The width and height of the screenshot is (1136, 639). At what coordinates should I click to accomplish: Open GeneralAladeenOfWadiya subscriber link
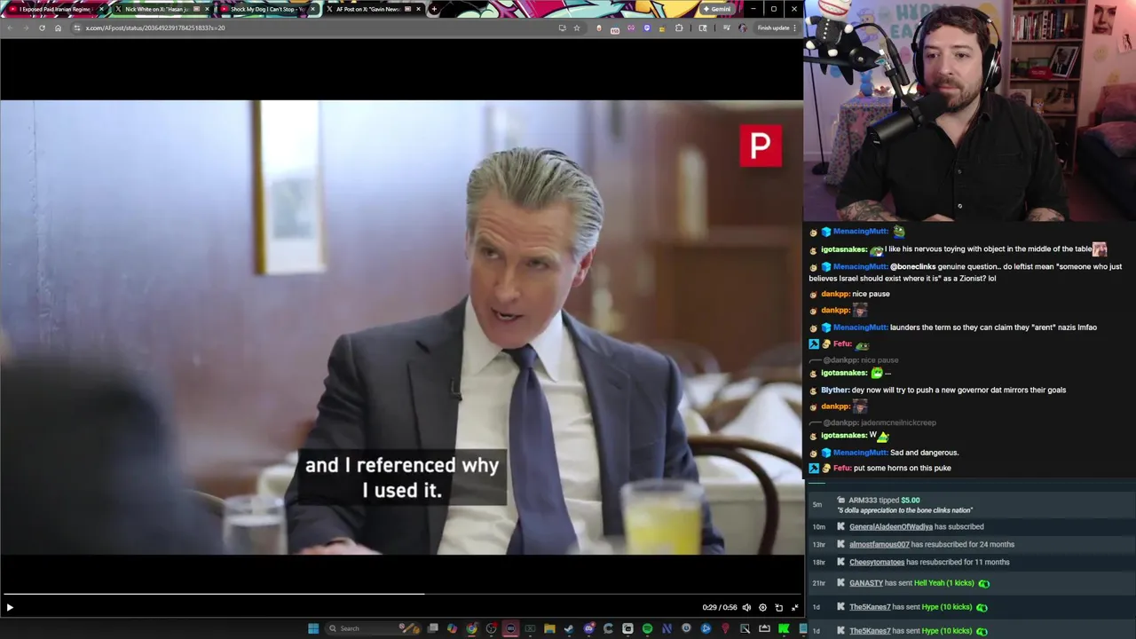pyautogui.click(x=891, y=526)
